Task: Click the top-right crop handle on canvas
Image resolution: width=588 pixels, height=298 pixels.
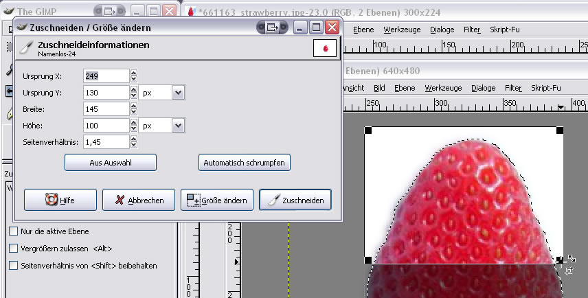Action: coord(560,130)
